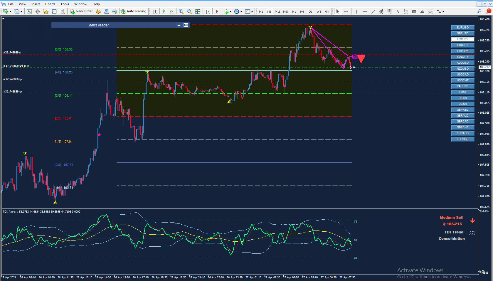This screenshot has height=281, width=493.
Task: Draw a vertical line
Action: pos(356,11)
